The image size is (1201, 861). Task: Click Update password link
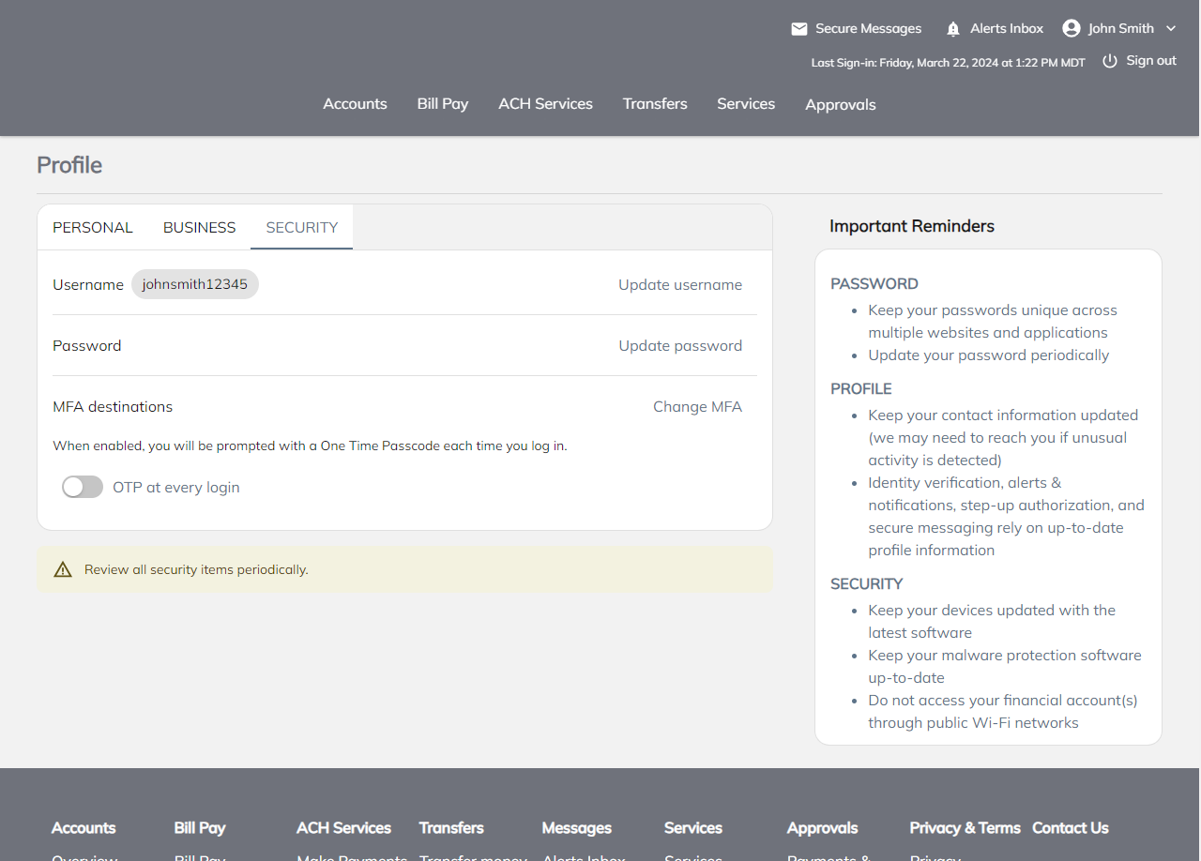click(679, 345)
